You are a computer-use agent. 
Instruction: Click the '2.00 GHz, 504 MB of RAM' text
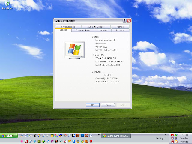[107, 82]
